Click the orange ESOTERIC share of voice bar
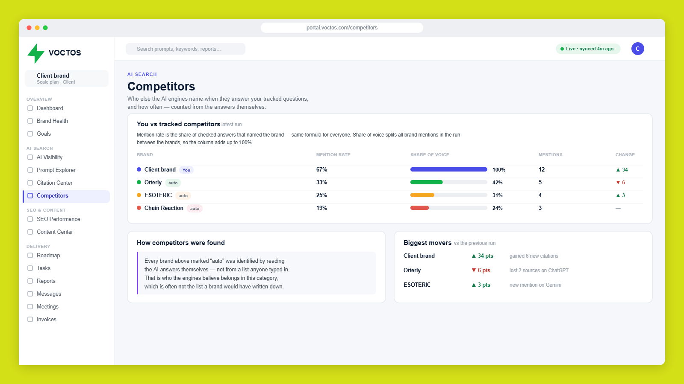 coord(422,195)
